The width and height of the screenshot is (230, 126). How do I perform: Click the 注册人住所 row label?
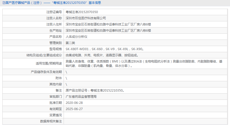pyautogui.click(x=54, y=24)
